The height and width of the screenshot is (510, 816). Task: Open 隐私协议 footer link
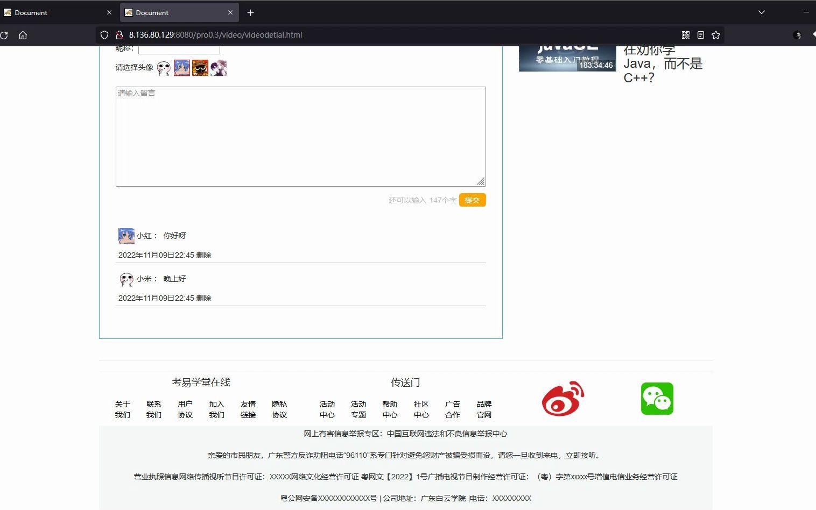coord(279,409)
